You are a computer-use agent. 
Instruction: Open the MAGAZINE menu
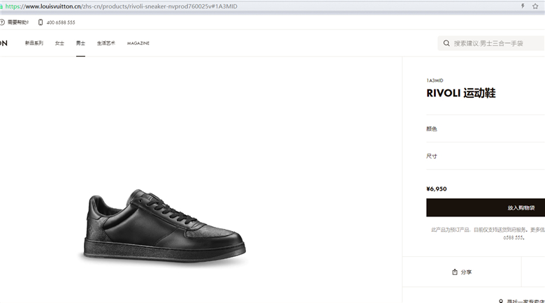tap(138, 43)
